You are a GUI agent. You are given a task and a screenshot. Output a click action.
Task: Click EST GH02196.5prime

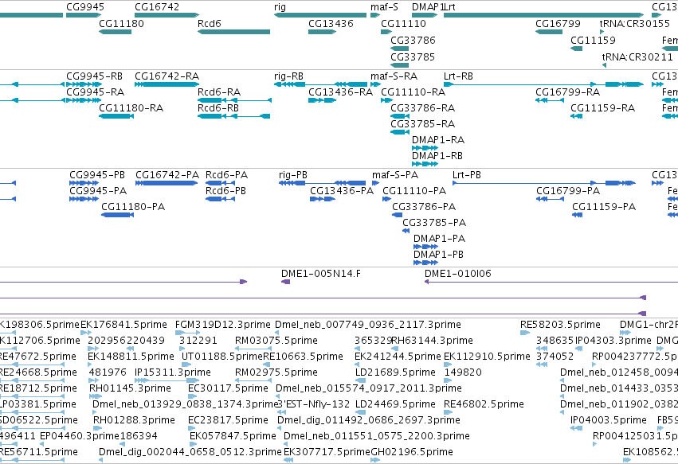point(412,452)
